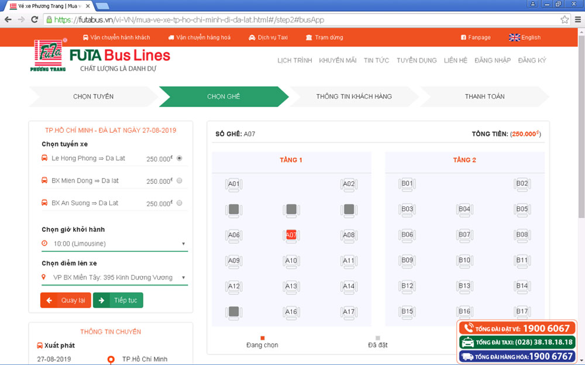
Task: Click the FUTA Phuong Trang logo
Action: [x=48, y=55]
